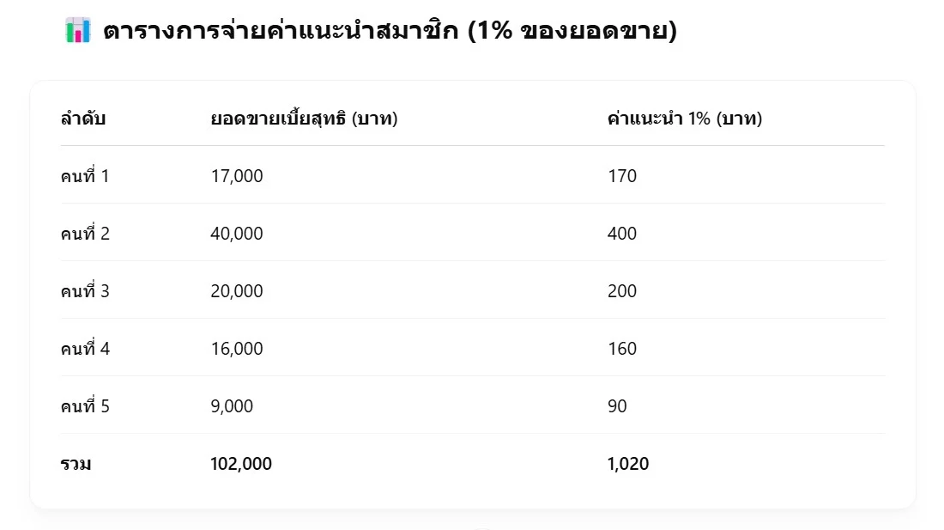Click the "ค่าแนะนำ 1% (บาท)" column header

point(684,119)
